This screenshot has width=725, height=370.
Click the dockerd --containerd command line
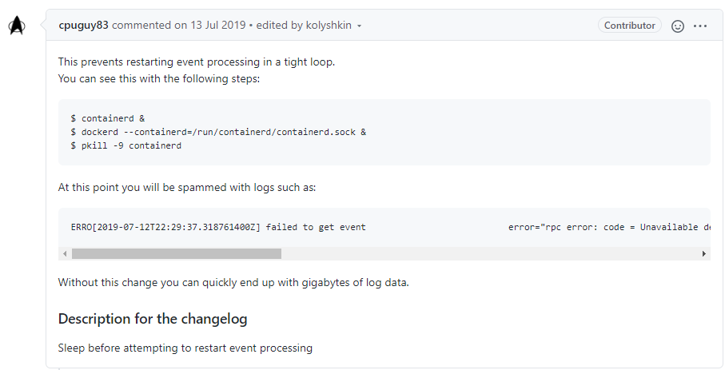[x=217, y=132]
